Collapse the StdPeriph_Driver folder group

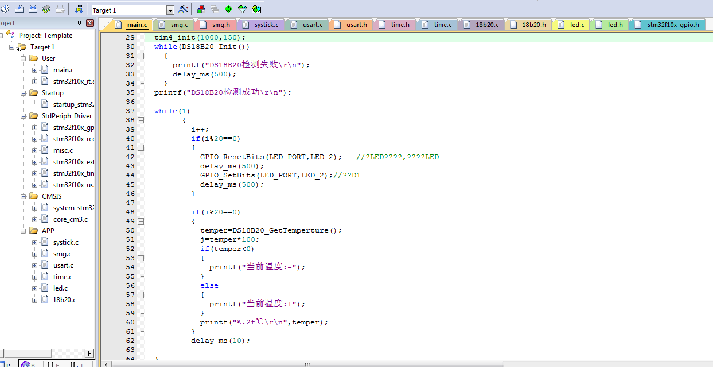pyautogui.click(x=24, y=116)
